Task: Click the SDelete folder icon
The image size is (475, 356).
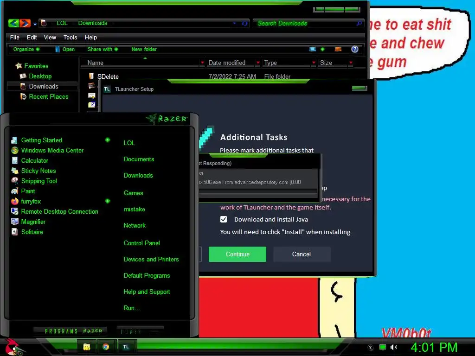Action: click(91, 76)
